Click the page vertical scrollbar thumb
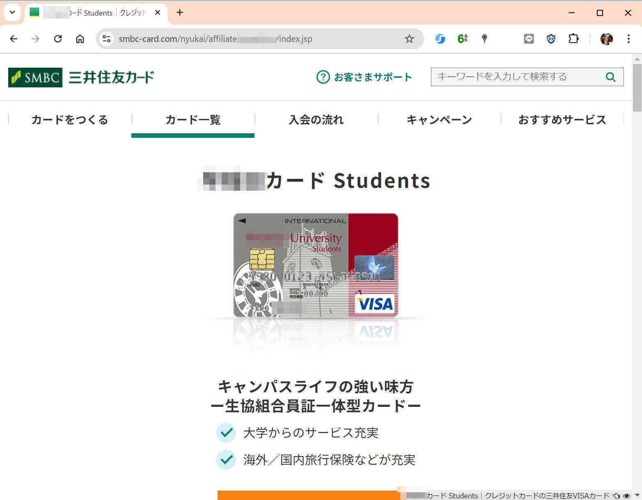Image resolution: width=642 pixels, height=500 pixels. tap(637, 88)
